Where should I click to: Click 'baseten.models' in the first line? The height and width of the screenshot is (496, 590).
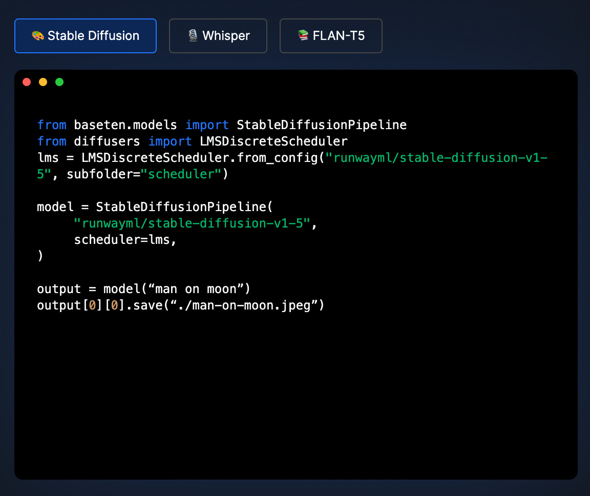tap(125, 125)
